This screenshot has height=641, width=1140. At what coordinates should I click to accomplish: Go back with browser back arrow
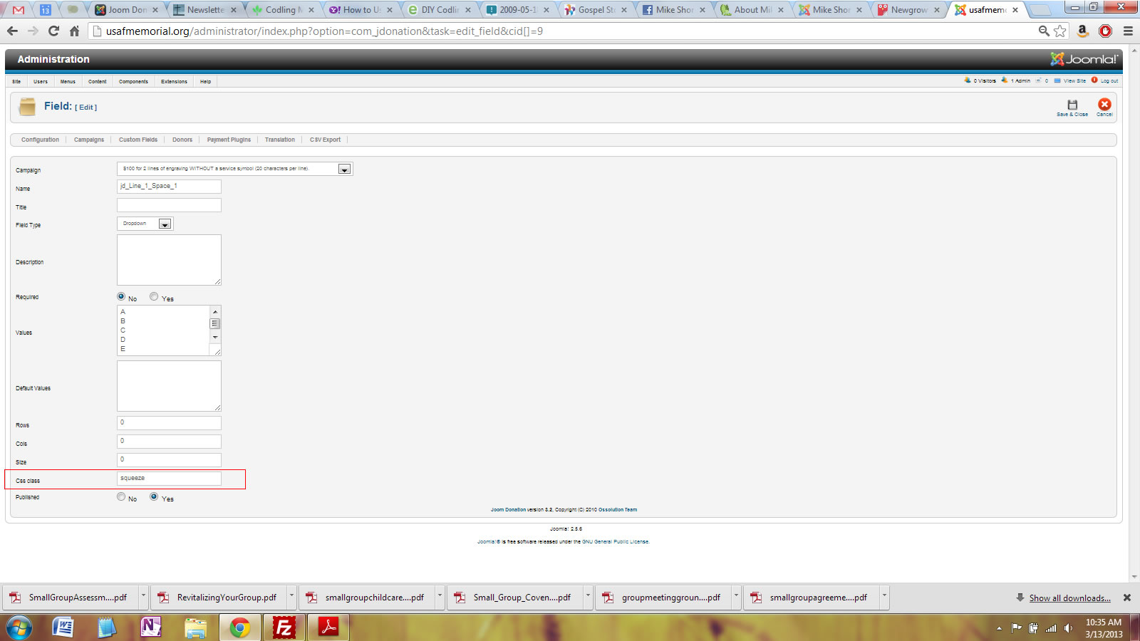tap(12, 31)
